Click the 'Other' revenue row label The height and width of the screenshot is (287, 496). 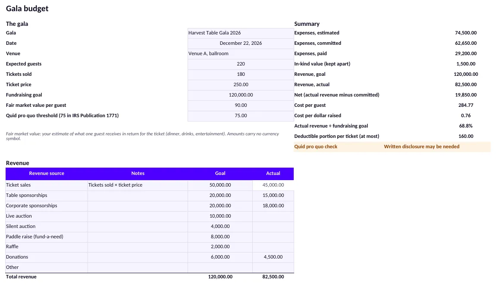click(13, 268)
